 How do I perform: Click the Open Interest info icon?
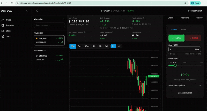tap(112, 32)
